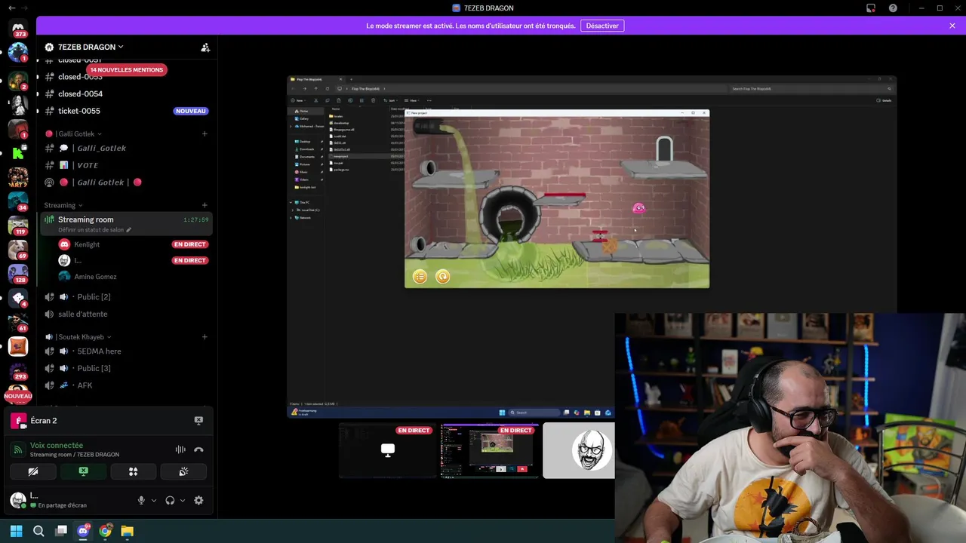This screenshot has width=966, height=543.
Task: Select the desktop stream preview tile
Action: click(x=490, y=450)
